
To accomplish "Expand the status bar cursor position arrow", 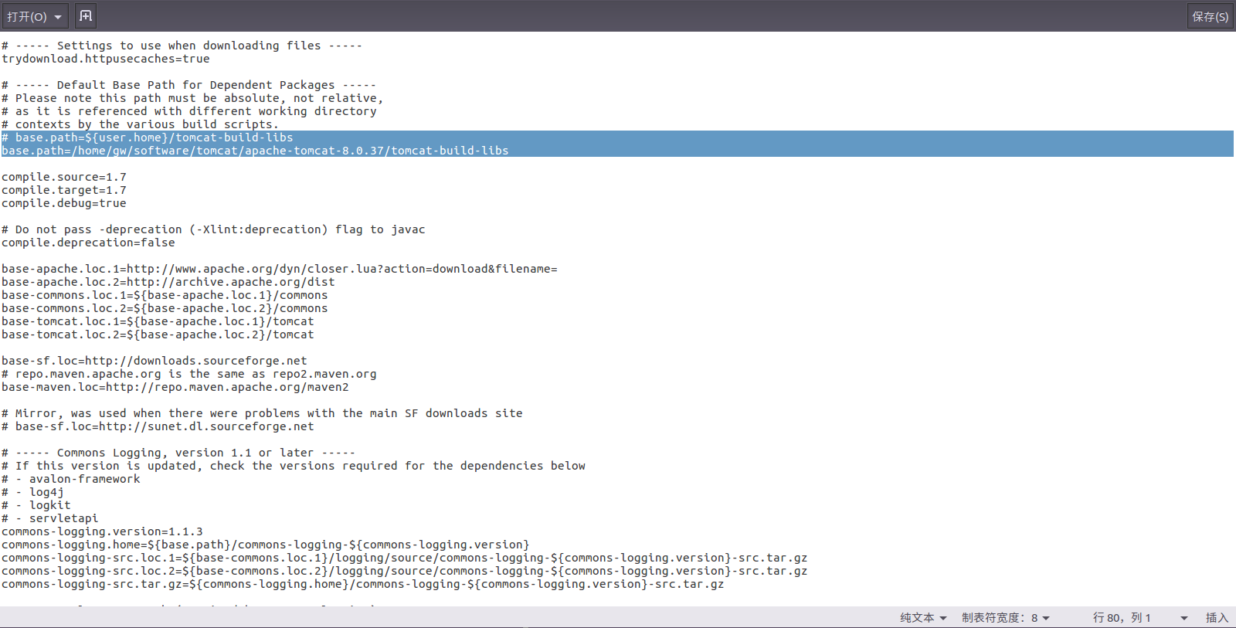I will pos(1184,618).
